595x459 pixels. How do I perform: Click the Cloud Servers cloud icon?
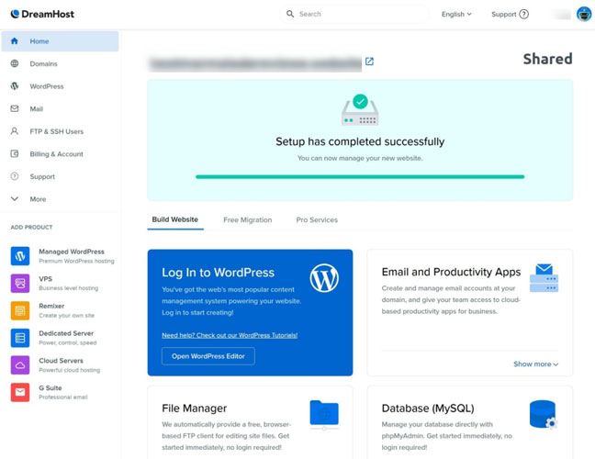(20, 365)
